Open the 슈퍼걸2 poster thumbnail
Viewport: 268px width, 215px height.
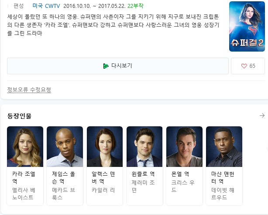coord(247,26)
